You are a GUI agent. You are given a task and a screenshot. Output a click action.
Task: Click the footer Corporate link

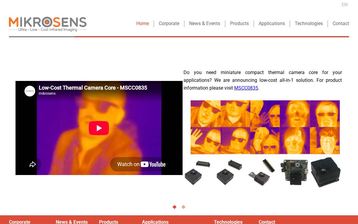20,222
